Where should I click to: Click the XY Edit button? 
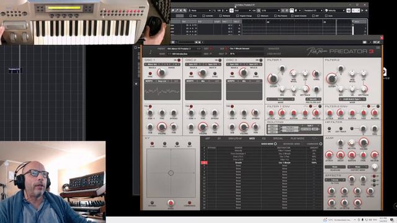coord(189,144)
